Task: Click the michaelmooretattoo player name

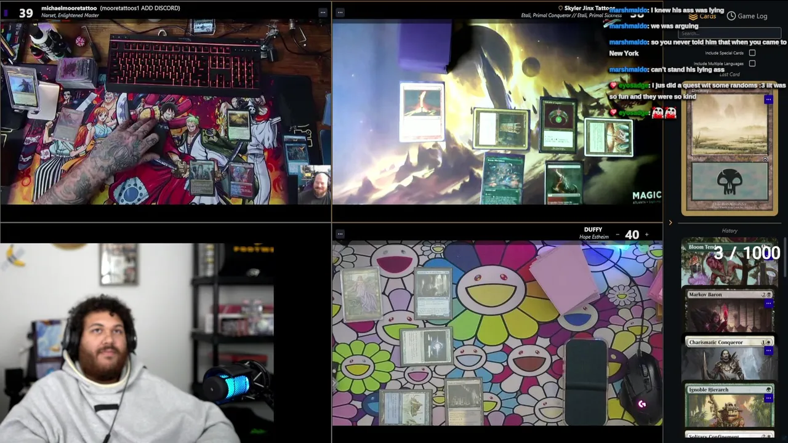Action: (69, 8)
